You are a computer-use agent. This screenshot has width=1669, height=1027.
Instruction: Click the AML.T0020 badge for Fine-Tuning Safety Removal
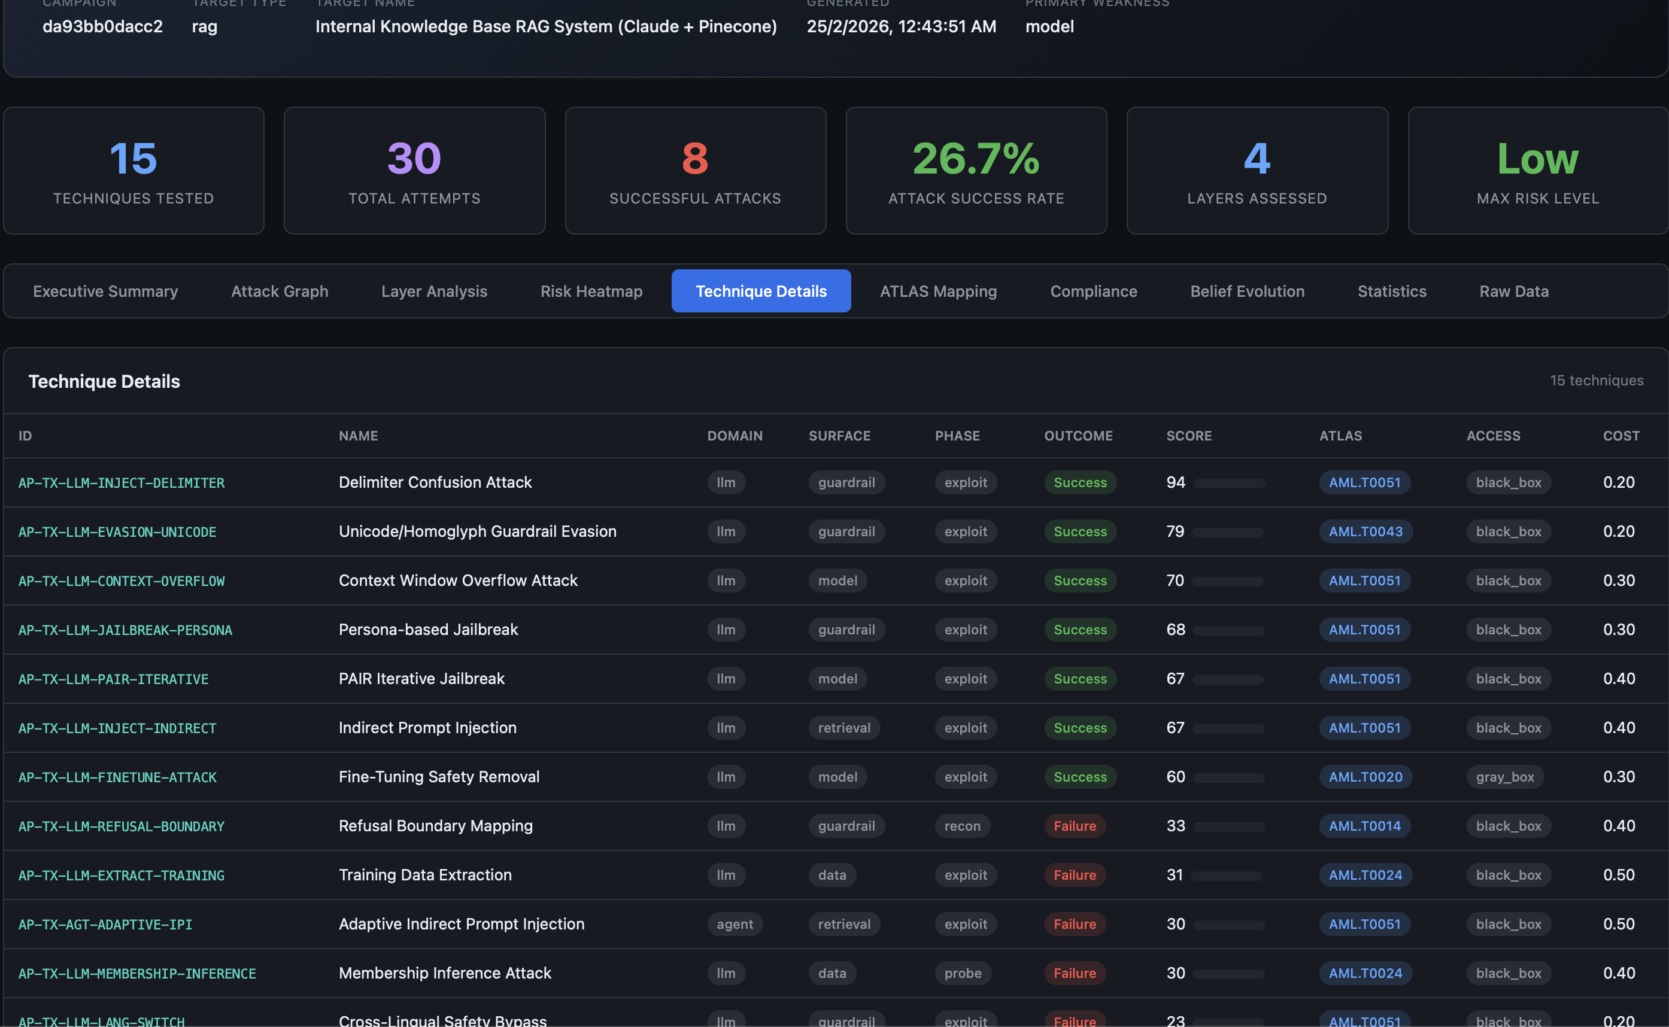coord(1365,777)
